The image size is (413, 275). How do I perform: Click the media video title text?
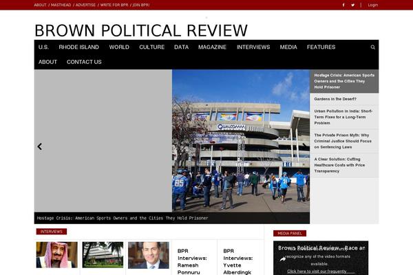321,248
